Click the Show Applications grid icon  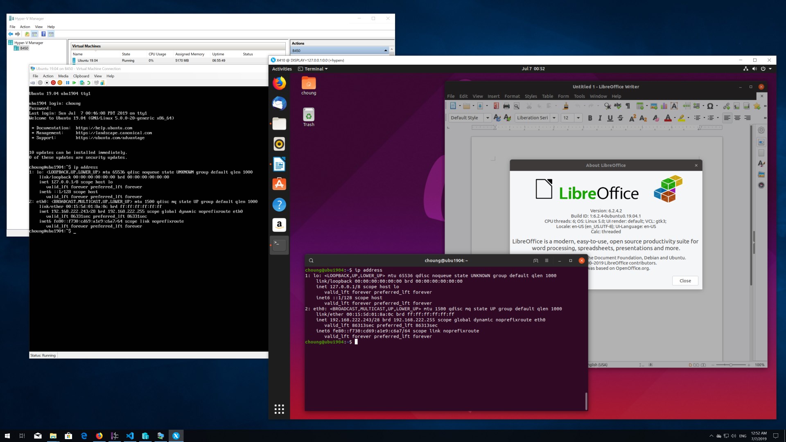click(279, 409)
